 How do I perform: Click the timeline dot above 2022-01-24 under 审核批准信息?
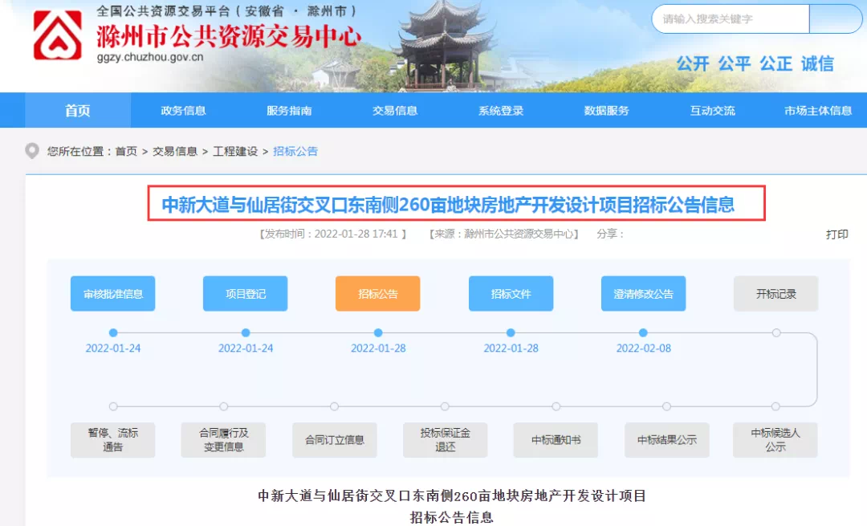(113, 332)
